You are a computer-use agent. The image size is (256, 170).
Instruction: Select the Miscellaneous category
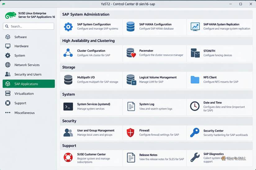point(29,113)
